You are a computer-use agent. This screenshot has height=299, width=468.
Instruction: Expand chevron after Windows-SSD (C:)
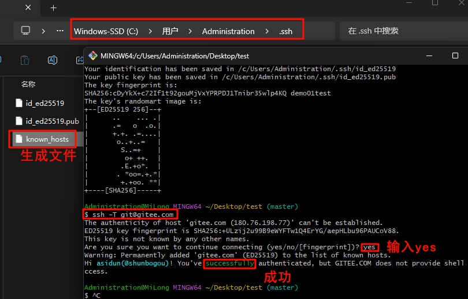[150, 31]
